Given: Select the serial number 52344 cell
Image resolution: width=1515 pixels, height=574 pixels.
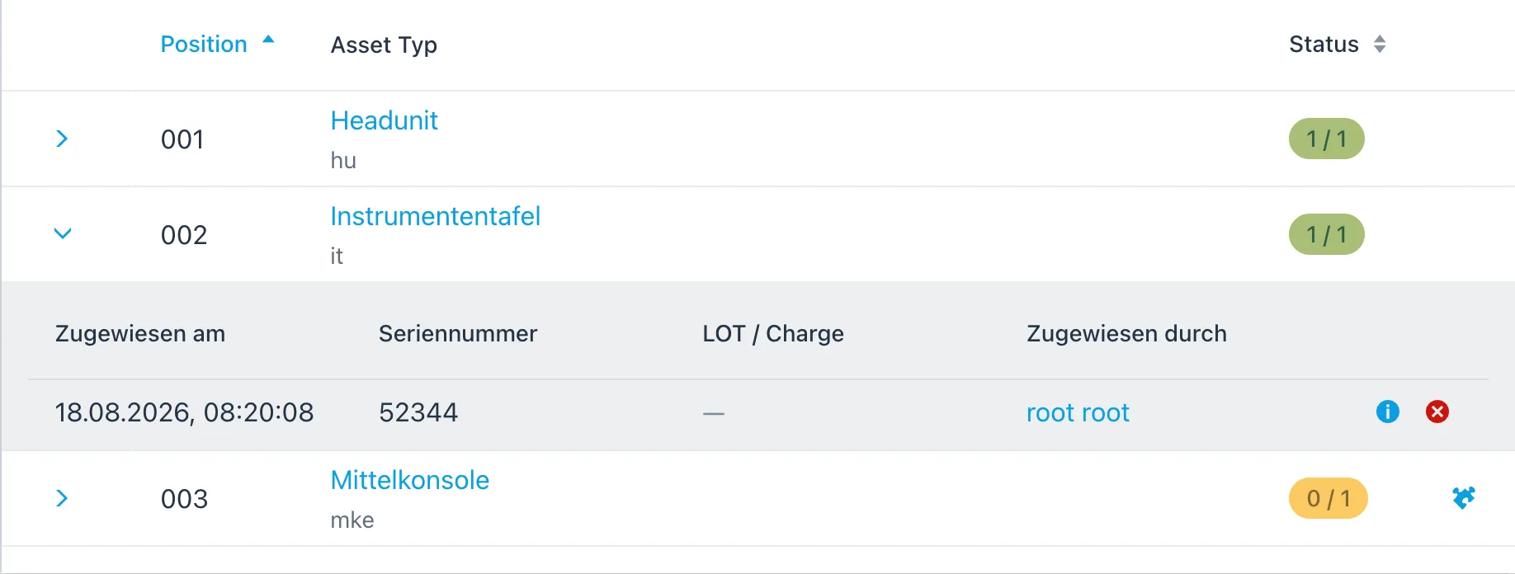Looking at the screenshot, I should pos(418,412).
